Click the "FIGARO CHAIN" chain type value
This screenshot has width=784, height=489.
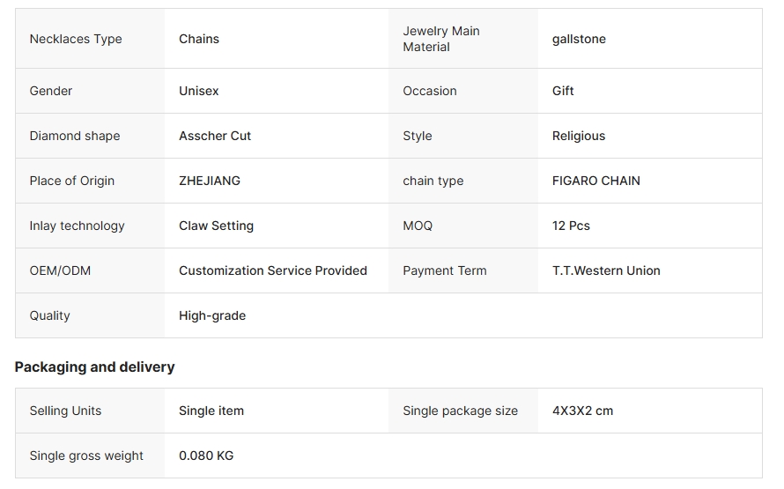pyautogui.click(x=596, y=181)
